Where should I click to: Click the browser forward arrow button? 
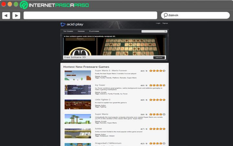click(x=16, y=16)
